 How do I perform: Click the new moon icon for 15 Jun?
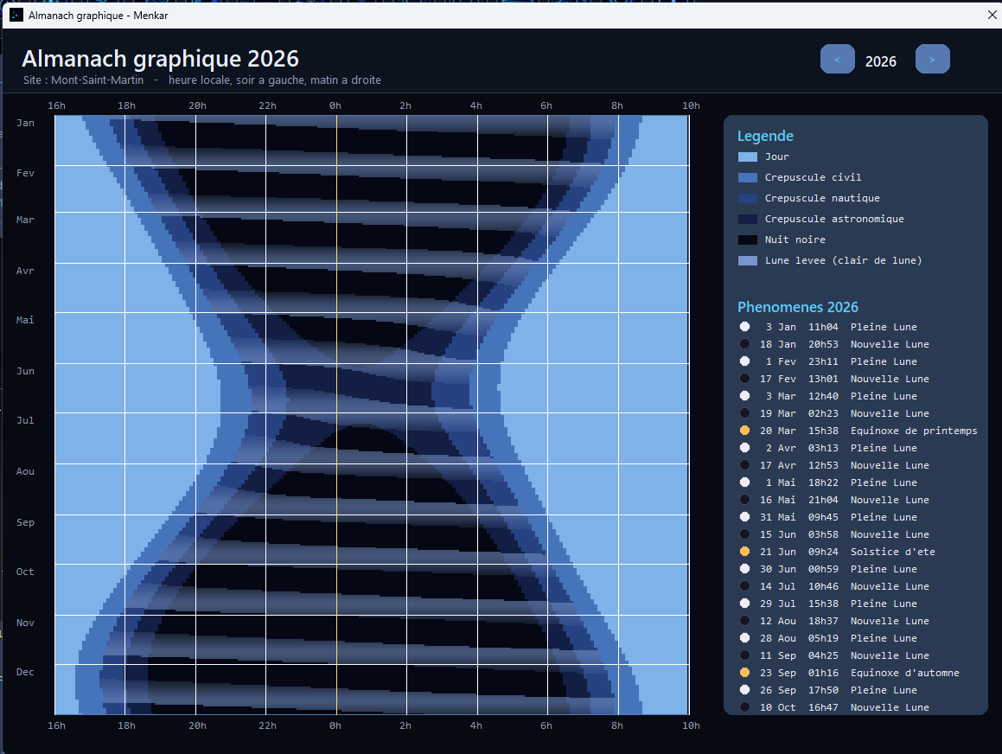tap(744, 534)
